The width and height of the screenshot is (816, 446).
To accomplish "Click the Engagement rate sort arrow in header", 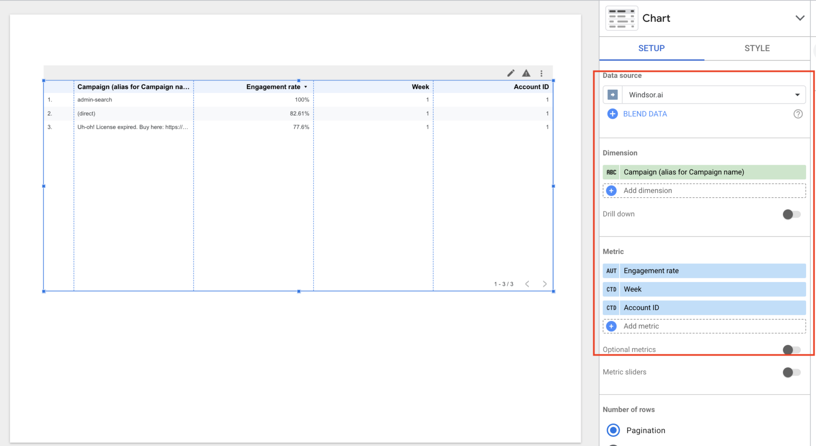I will pos(306,87).
